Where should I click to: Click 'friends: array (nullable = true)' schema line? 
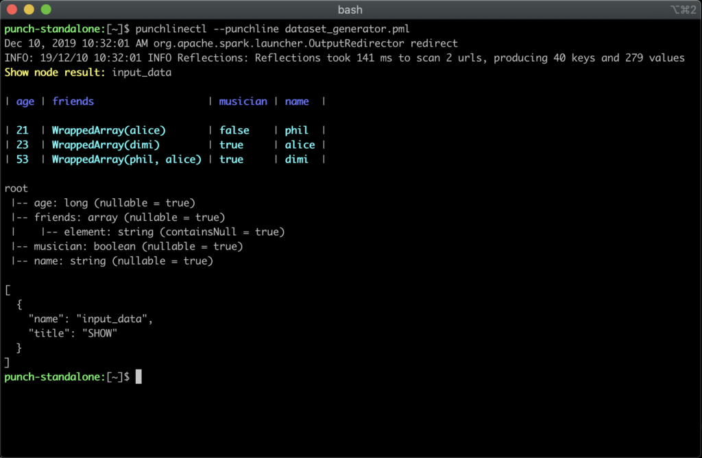(130, 217)
